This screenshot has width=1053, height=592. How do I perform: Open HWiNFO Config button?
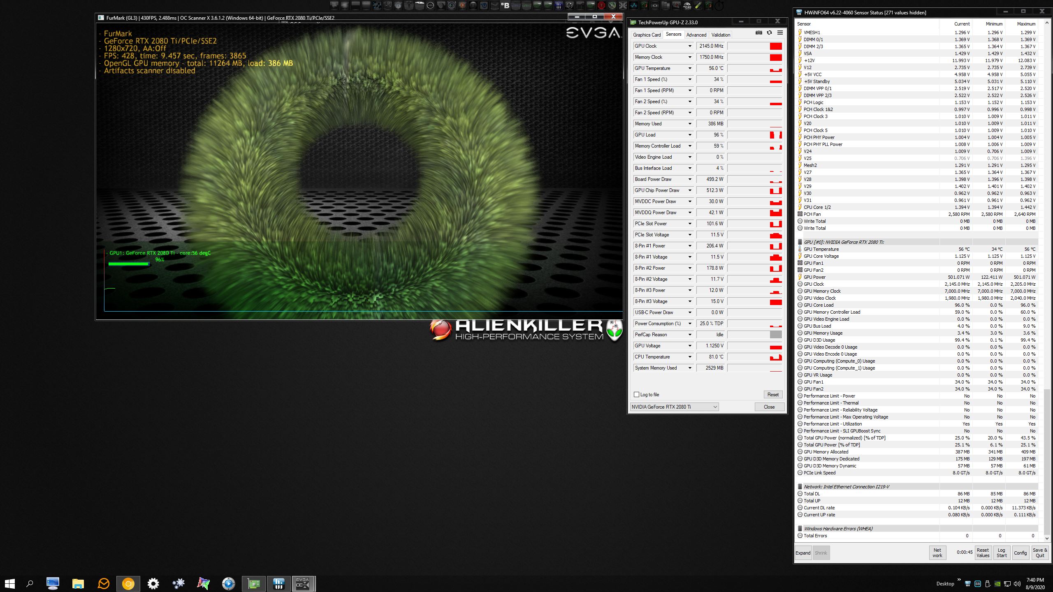pos(1020,553)
